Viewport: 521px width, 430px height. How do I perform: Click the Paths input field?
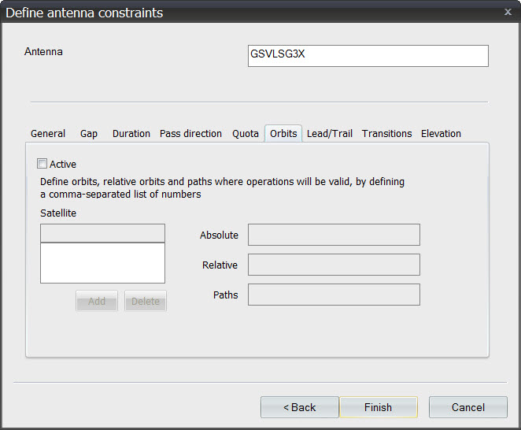click(334, 295)
